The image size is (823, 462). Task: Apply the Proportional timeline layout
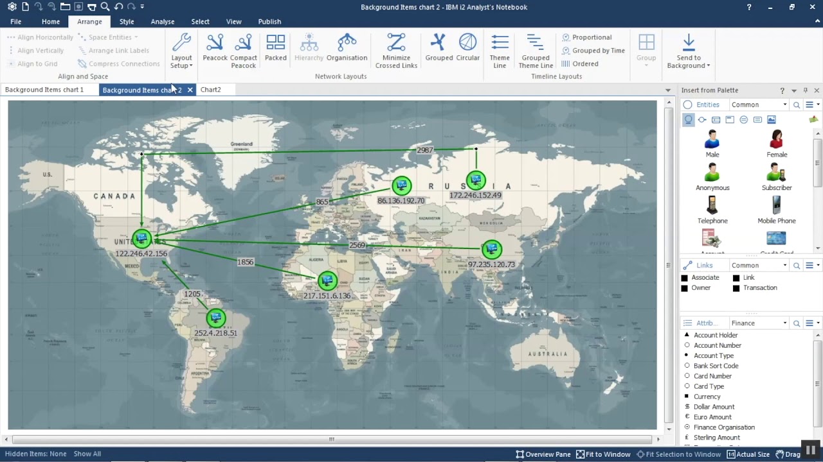(586, 37)
